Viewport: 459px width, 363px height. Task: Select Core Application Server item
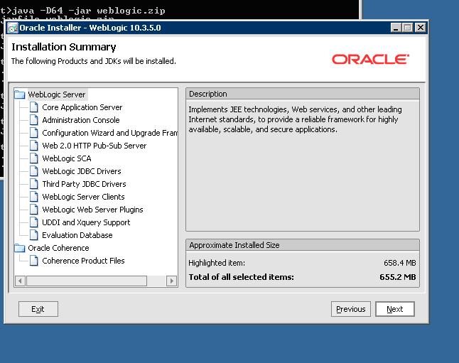(82, 107)
